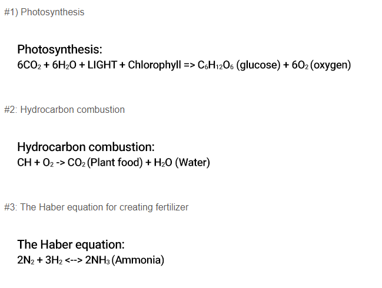Click the bold 'The Haber equation:' heading
This screenshot has height=288, width=382.
click(x=71, y=245)
